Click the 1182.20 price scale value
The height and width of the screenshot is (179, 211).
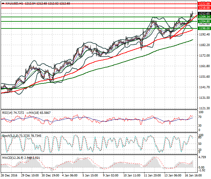tap(204, 45)
